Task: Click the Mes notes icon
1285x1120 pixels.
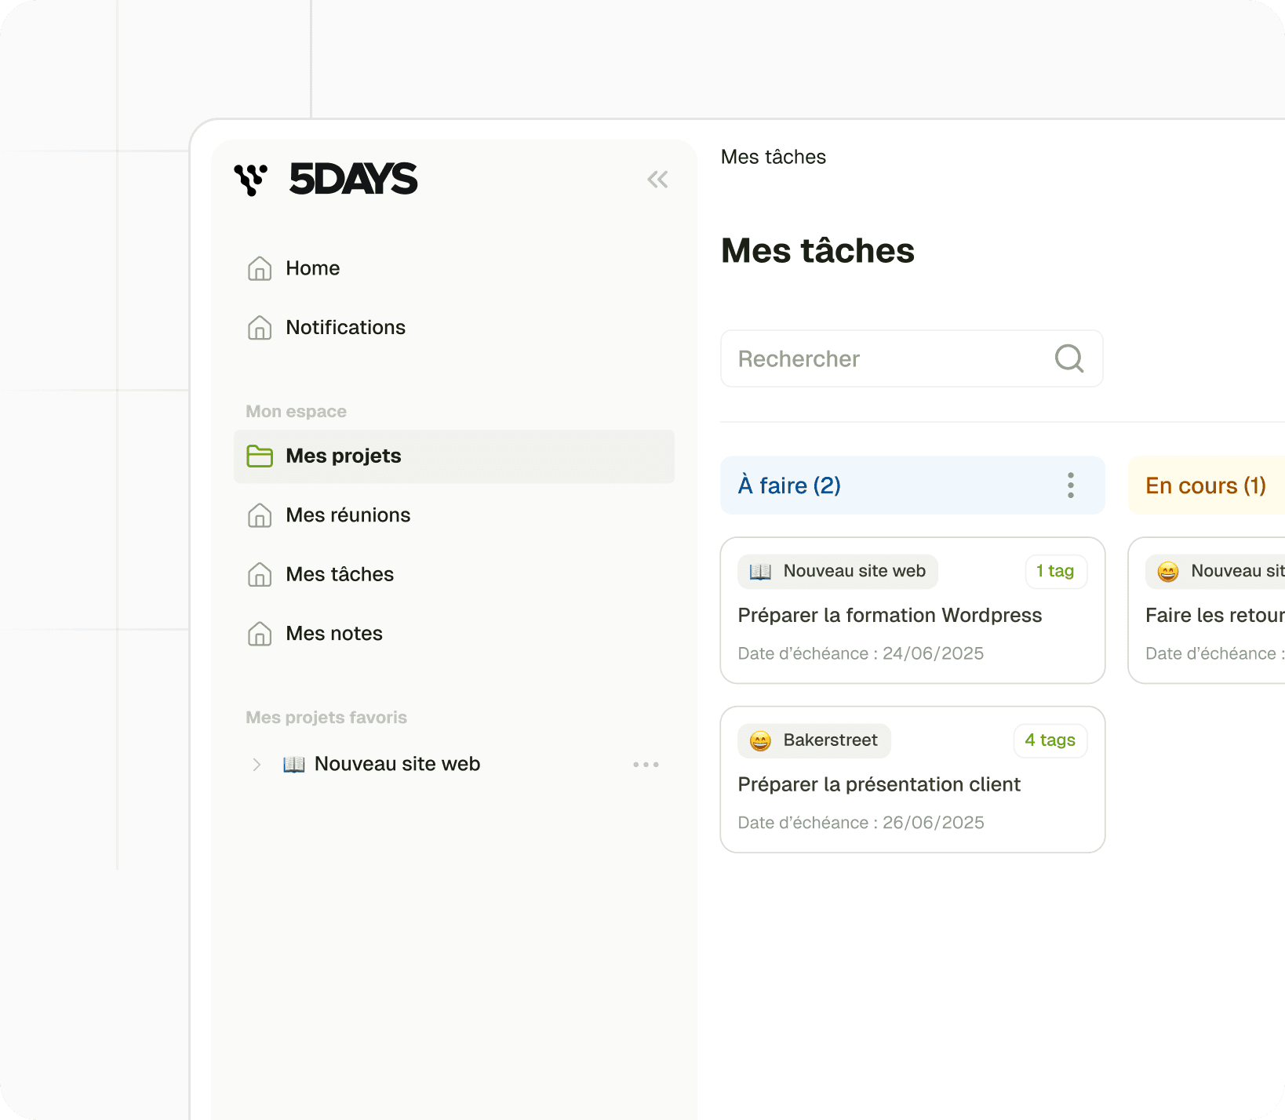Action: pos(260,634)
